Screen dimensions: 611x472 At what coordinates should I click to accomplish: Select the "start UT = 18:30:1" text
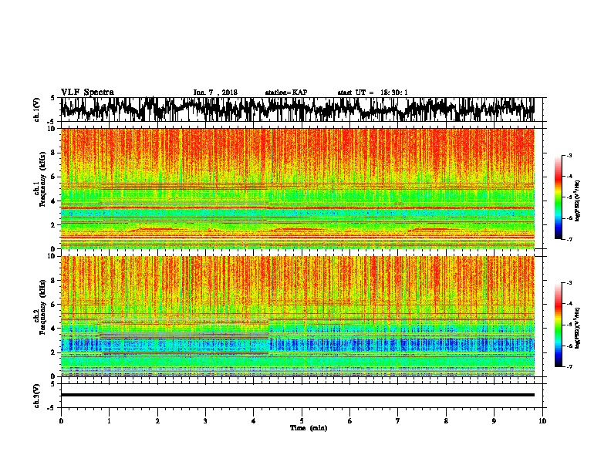[373, 93]
